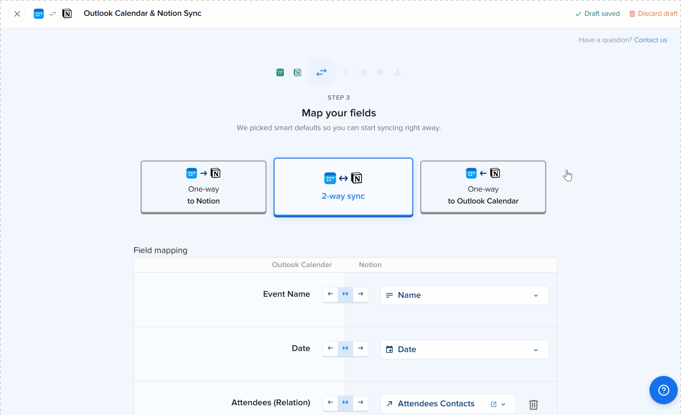Click the Notion column header
Image resolution: width=681 pixels, height=415 pixels.
pos(370,265)
